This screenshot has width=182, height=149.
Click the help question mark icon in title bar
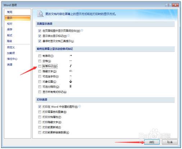click(x=168, y=5)
